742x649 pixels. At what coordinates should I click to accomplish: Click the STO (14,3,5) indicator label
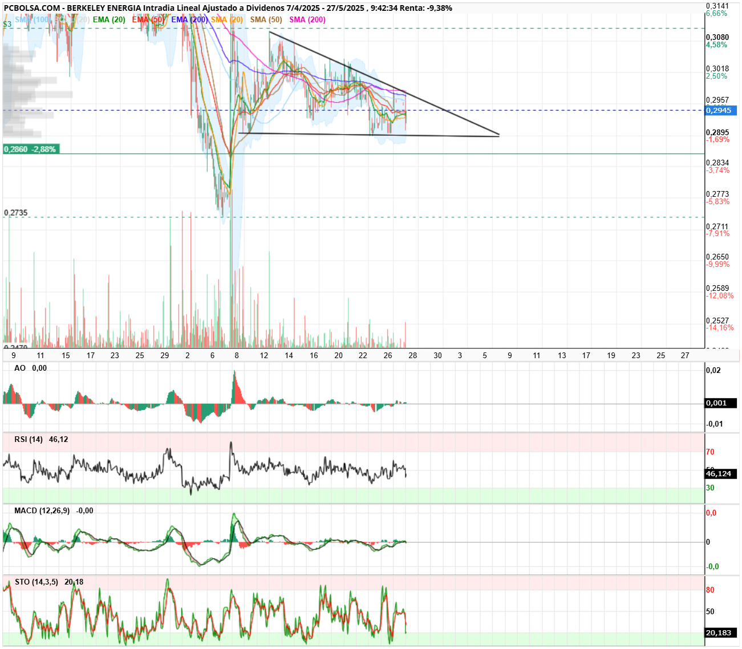point(49,582)
